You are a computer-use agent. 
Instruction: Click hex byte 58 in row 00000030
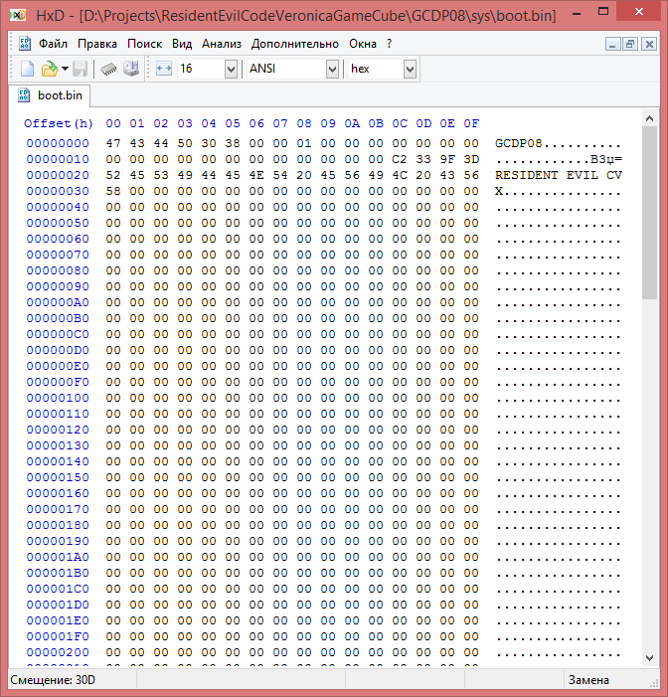[113, 191]
